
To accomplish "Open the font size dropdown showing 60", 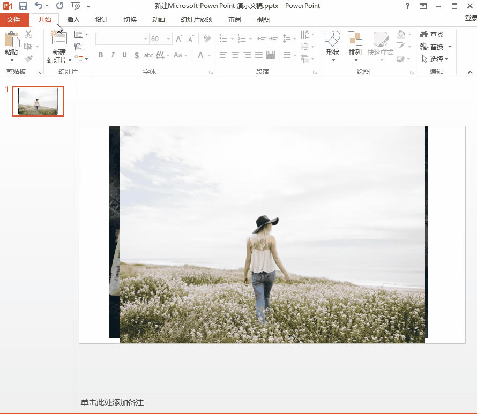I will [x=169, y=39].
